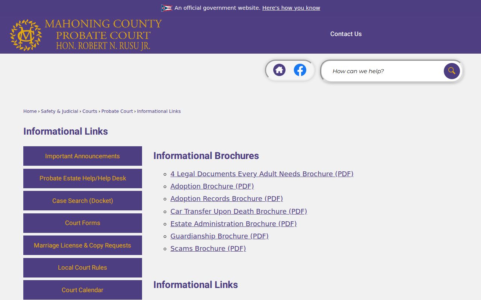
Task: Click the search magnifier button
Action: click(x=452, y=71)
